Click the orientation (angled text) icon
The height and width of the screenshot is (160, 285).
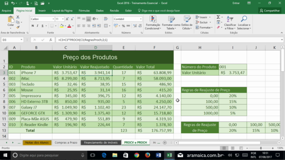point(94,19)
